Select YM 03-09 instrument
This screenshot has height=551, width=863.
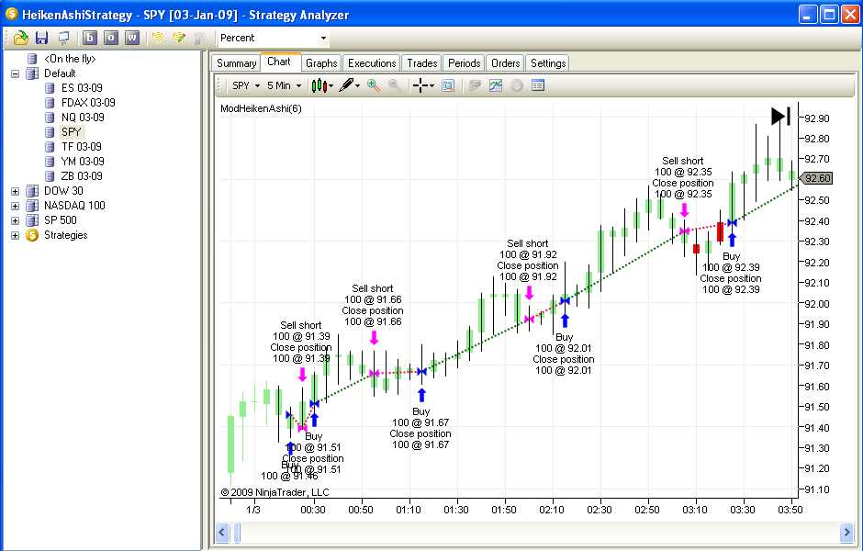(83, 162)
